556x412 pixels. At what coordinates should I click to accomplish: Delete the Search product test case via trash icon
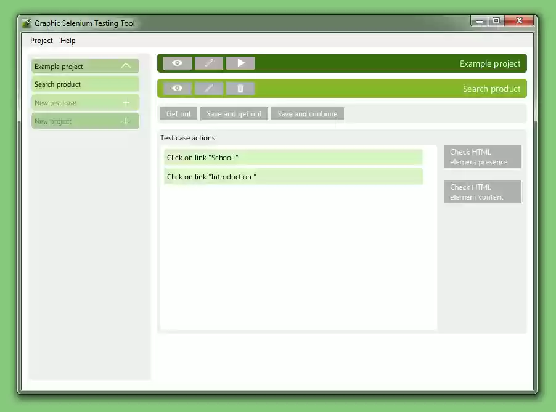point(240,87)
